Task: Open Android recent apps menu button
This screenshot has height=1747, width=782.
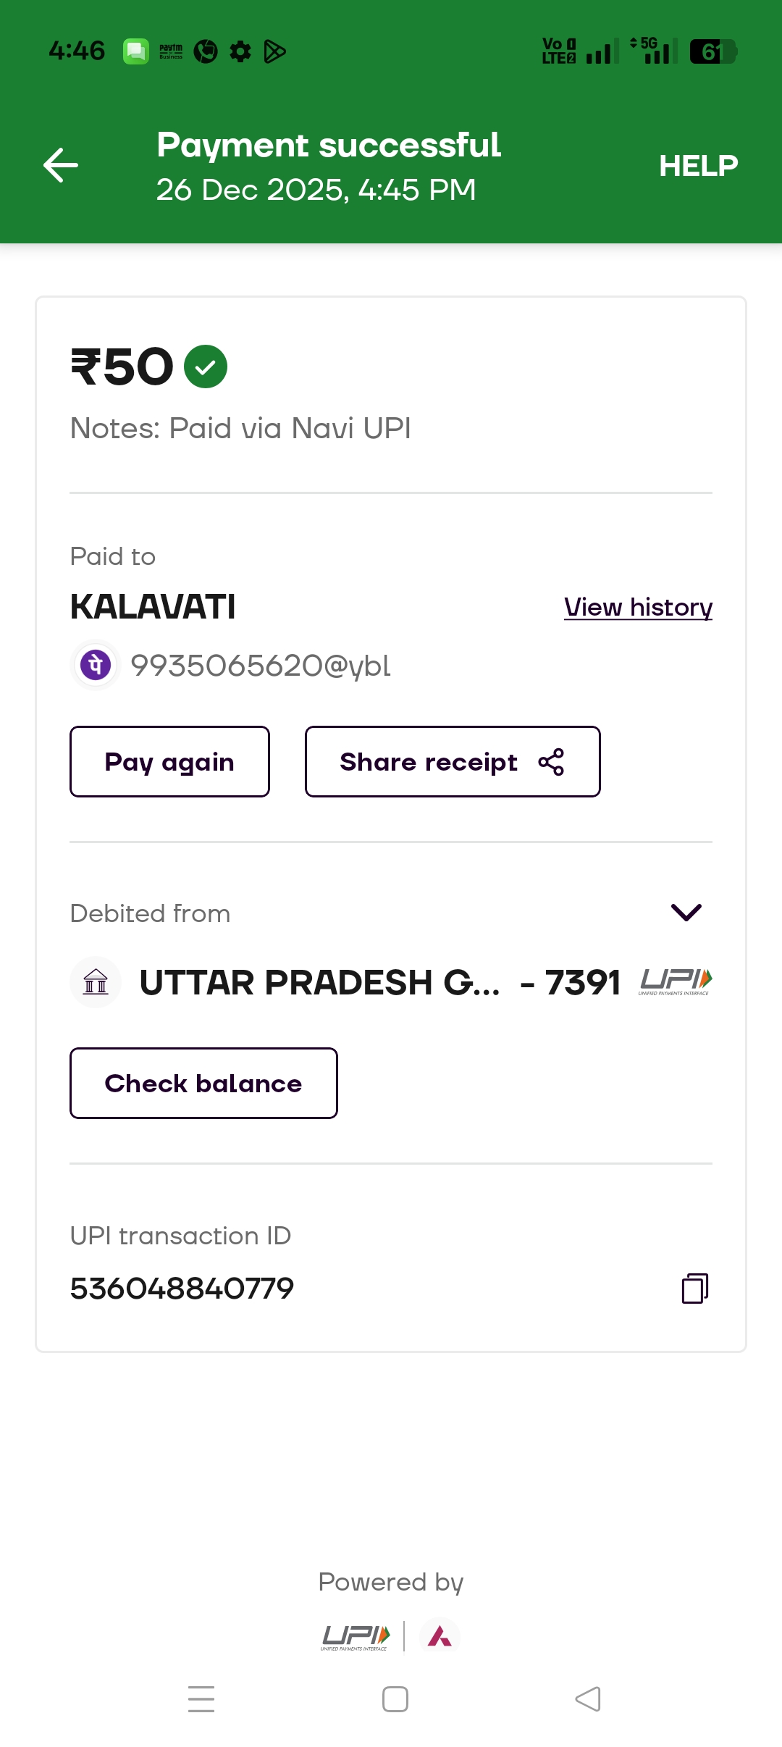Action: click(201, 1699)
